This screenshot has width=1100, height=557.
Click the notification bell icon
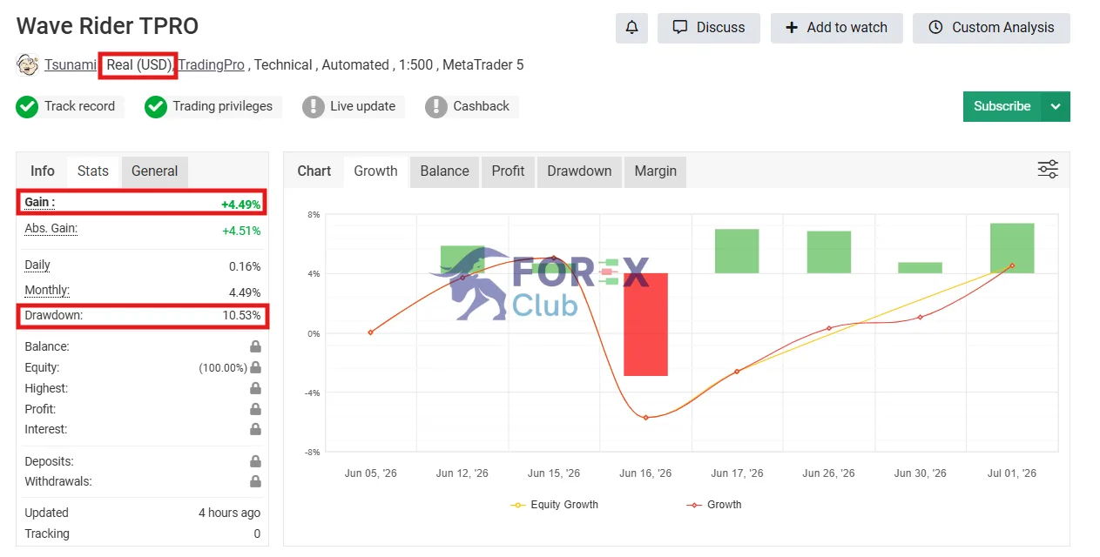click(631, 28)
